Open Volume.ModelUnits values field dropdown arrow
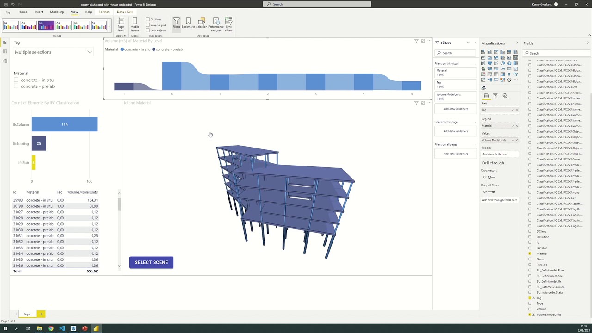The height and width of the screenshot is (333, 592). tap(512, 140)
